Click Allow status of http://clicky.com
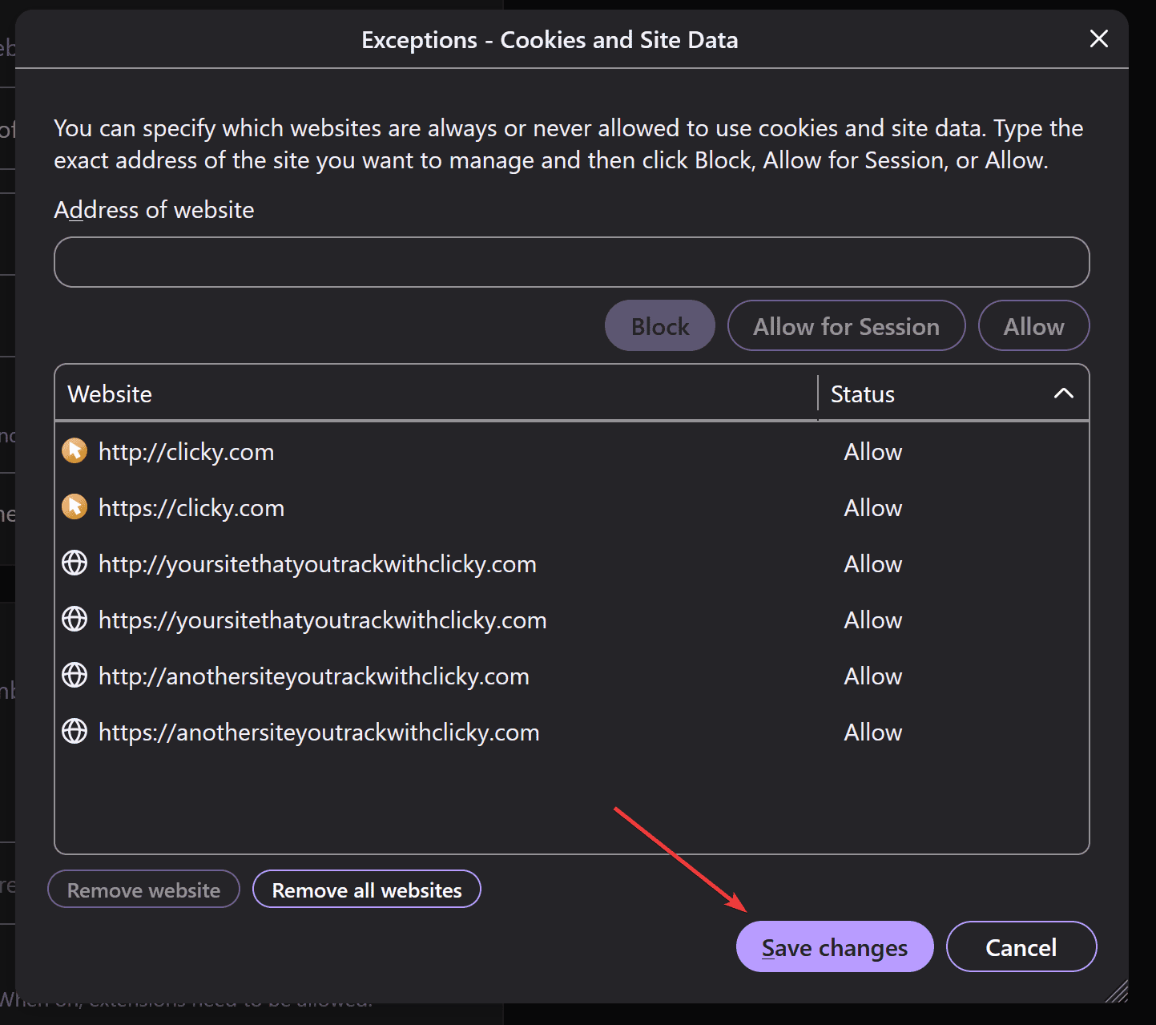The width and height of the screenshot is (1156, 1025). coord(872,452)
